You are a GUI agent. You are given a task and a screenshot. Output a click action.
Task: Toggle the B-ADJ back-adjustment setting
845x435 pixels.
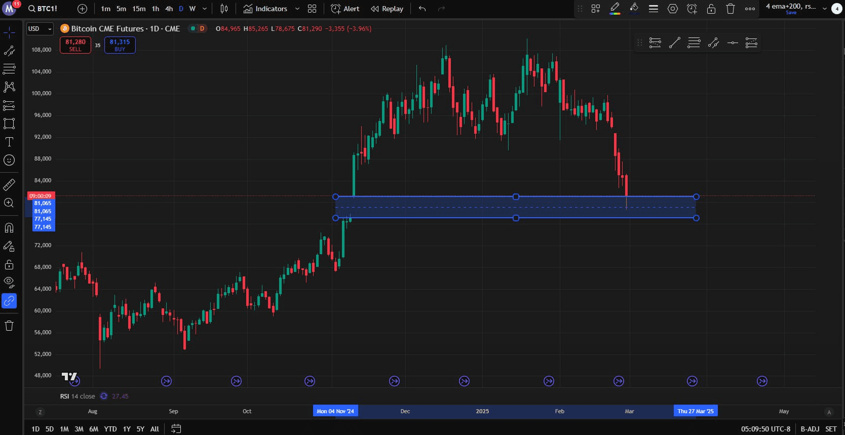tap(810, 429)
